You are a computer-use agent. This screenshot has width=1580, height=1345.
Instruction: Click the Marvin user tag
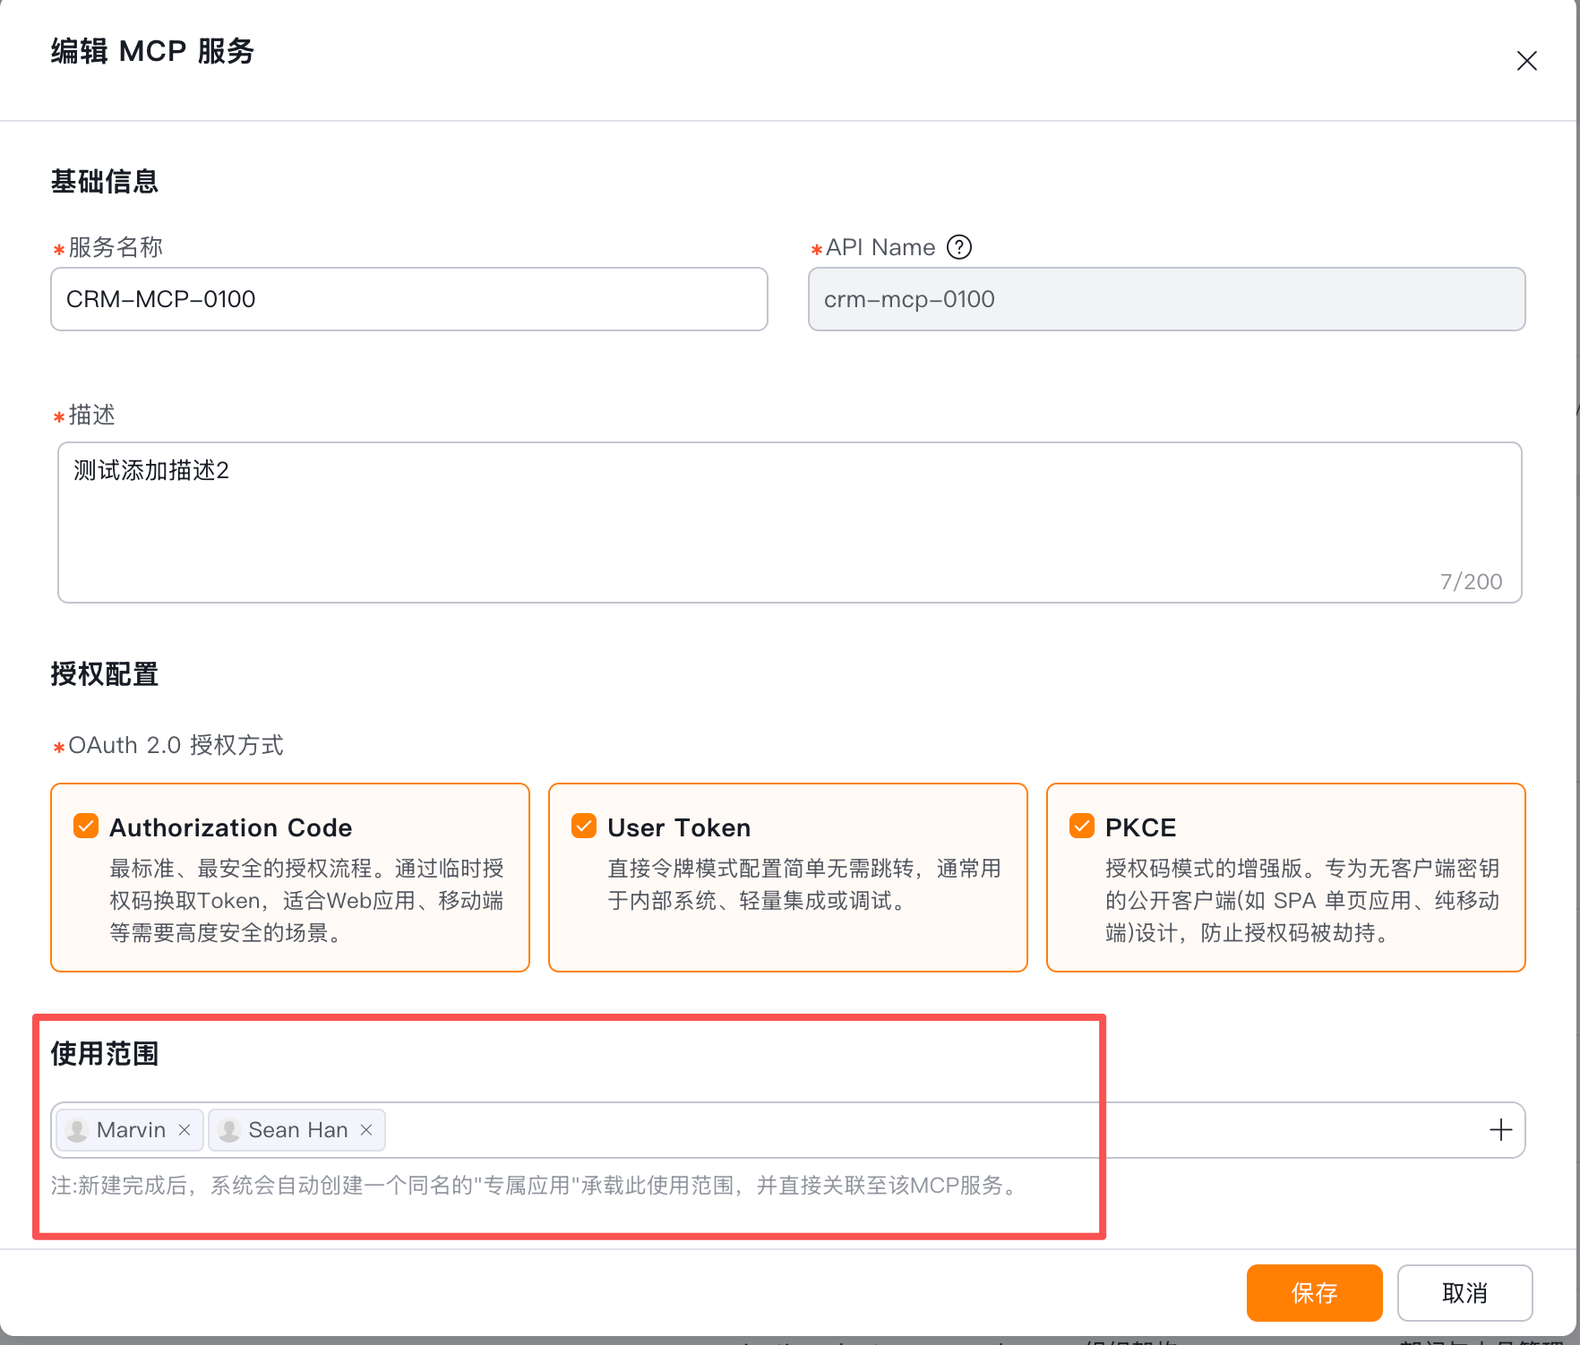coord(130,1130)
